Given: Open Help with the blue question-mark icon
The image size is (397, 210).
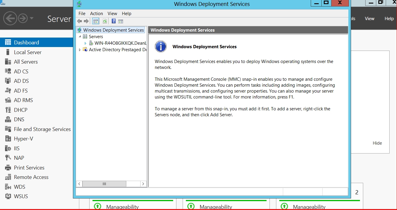Looking at the screenshot, I should coord(114,21).
